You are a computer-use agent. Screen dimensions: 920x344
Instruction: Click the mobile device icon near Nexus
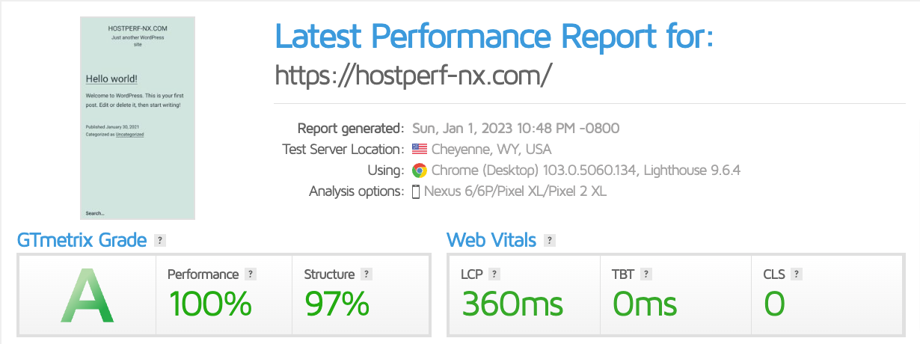coord(417,191)
